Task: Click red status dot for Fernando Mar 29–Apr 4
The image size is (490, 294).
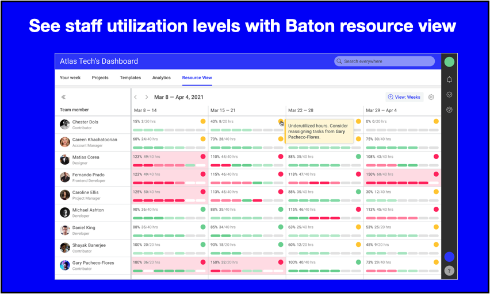Action: click(436, 174)
